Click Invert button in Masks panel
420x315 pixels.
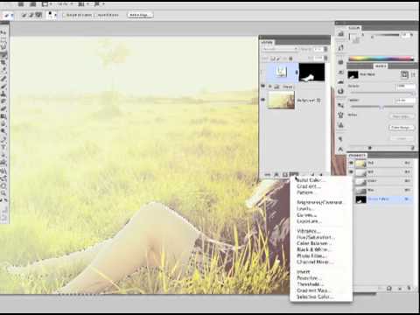[x=402, y=137]
